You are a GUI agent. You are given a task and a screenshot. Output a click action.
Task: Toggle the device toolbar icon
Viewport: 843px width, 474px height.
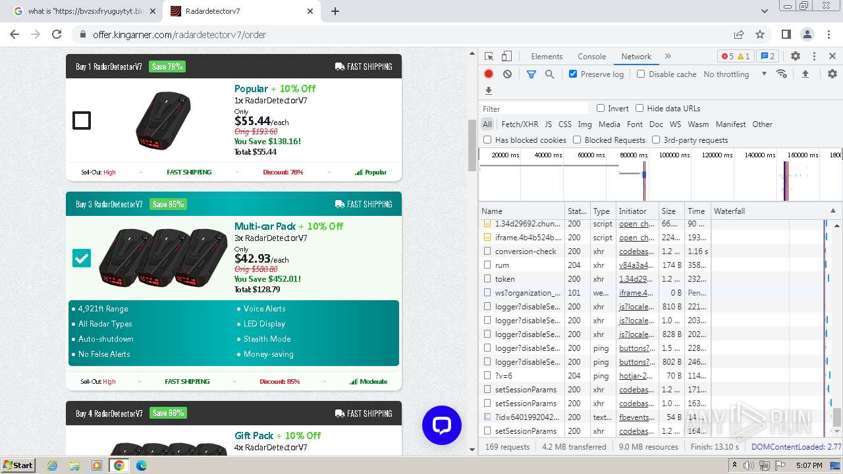coord(506,57)
